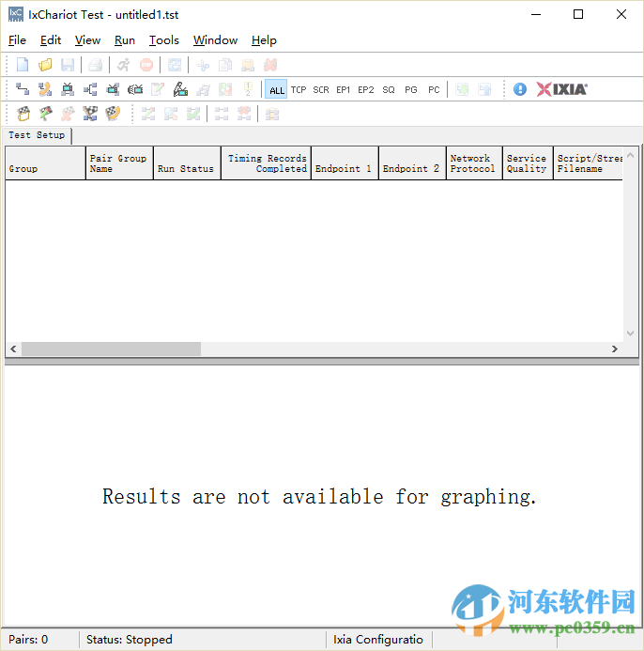
Task: Click the greyed swap endpoints arrows icon
Action: pos(225,89)
